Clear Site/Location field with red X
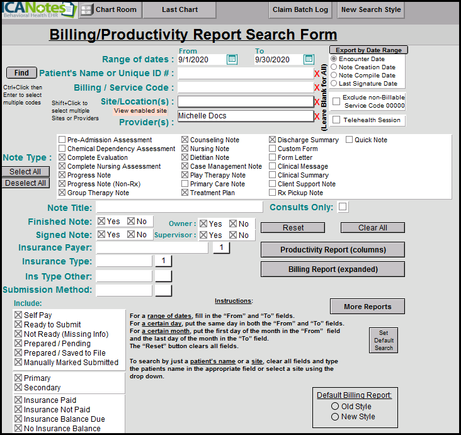 (x=317, y=102)
